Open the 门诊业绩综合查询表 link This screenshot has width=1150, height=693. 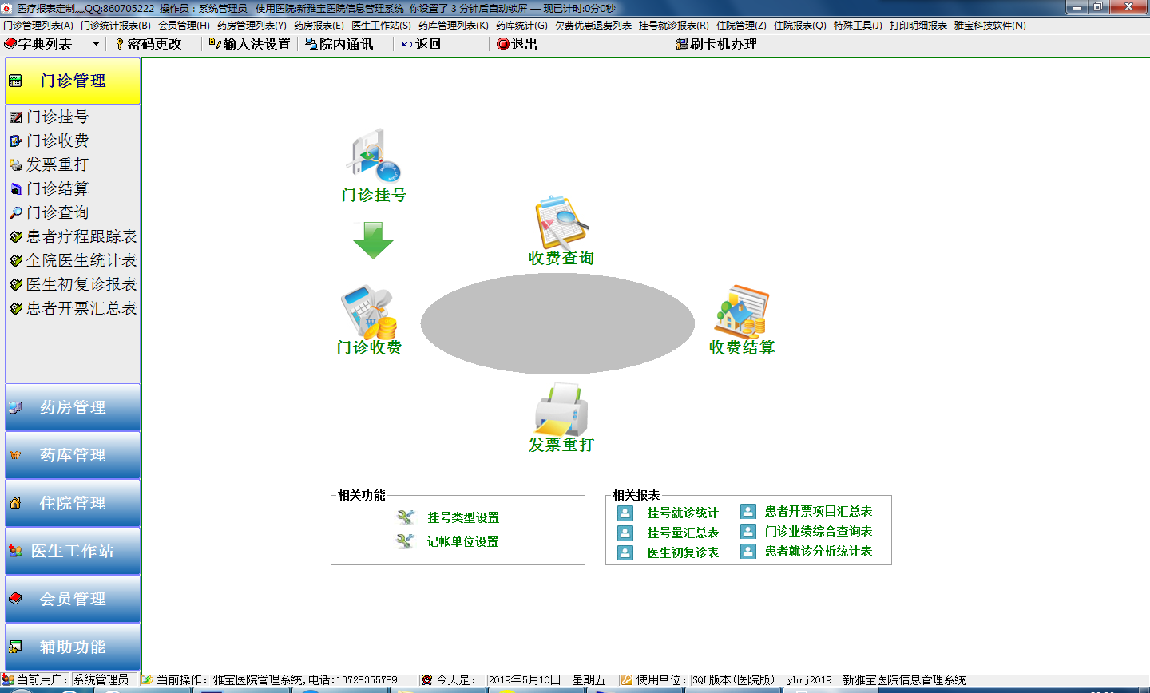pos(818,531)
